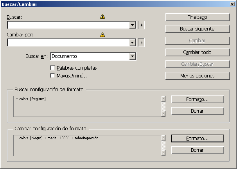
Task: Click the Cambiar todo button
Action: tap(197, 52)
